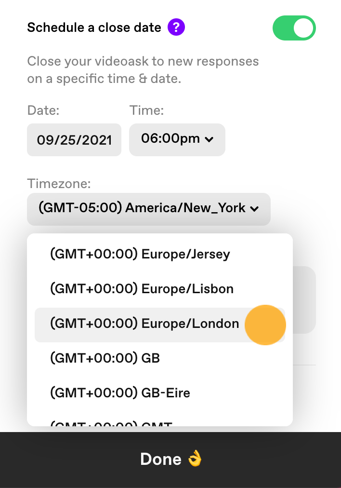Click the Done button

[170, 460]
